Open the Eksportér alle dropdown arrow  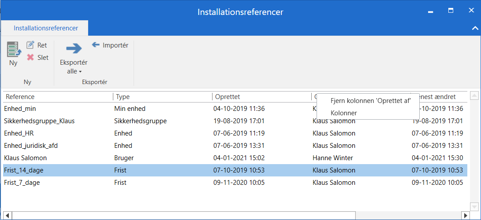pyautogui.click(x=80, y=72)
